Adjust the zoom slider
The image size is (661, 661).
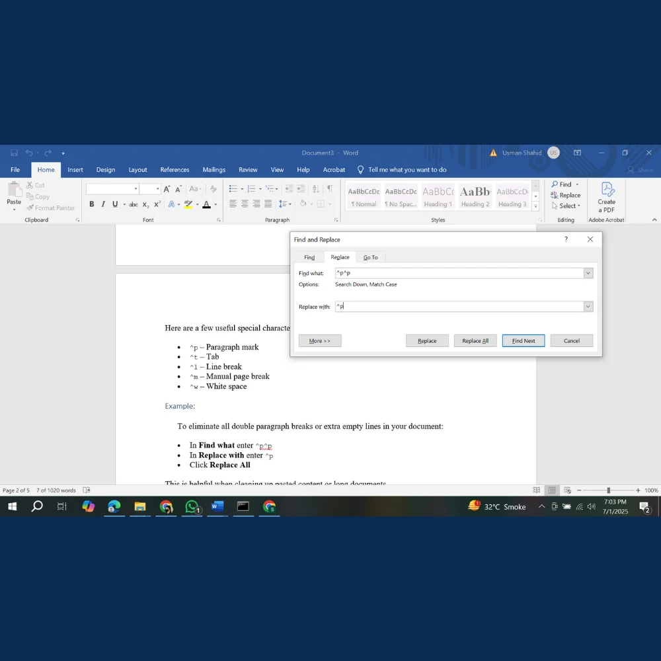(608, 490)
